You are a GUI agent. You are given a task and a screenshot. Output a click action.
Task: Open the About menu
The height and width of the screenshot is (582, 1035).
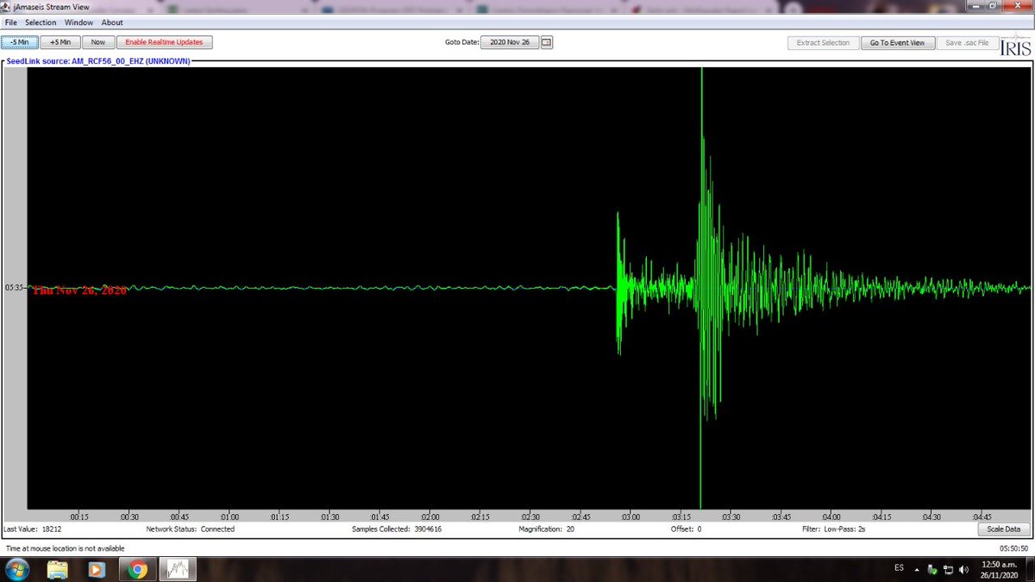click(x=112, y=22)
